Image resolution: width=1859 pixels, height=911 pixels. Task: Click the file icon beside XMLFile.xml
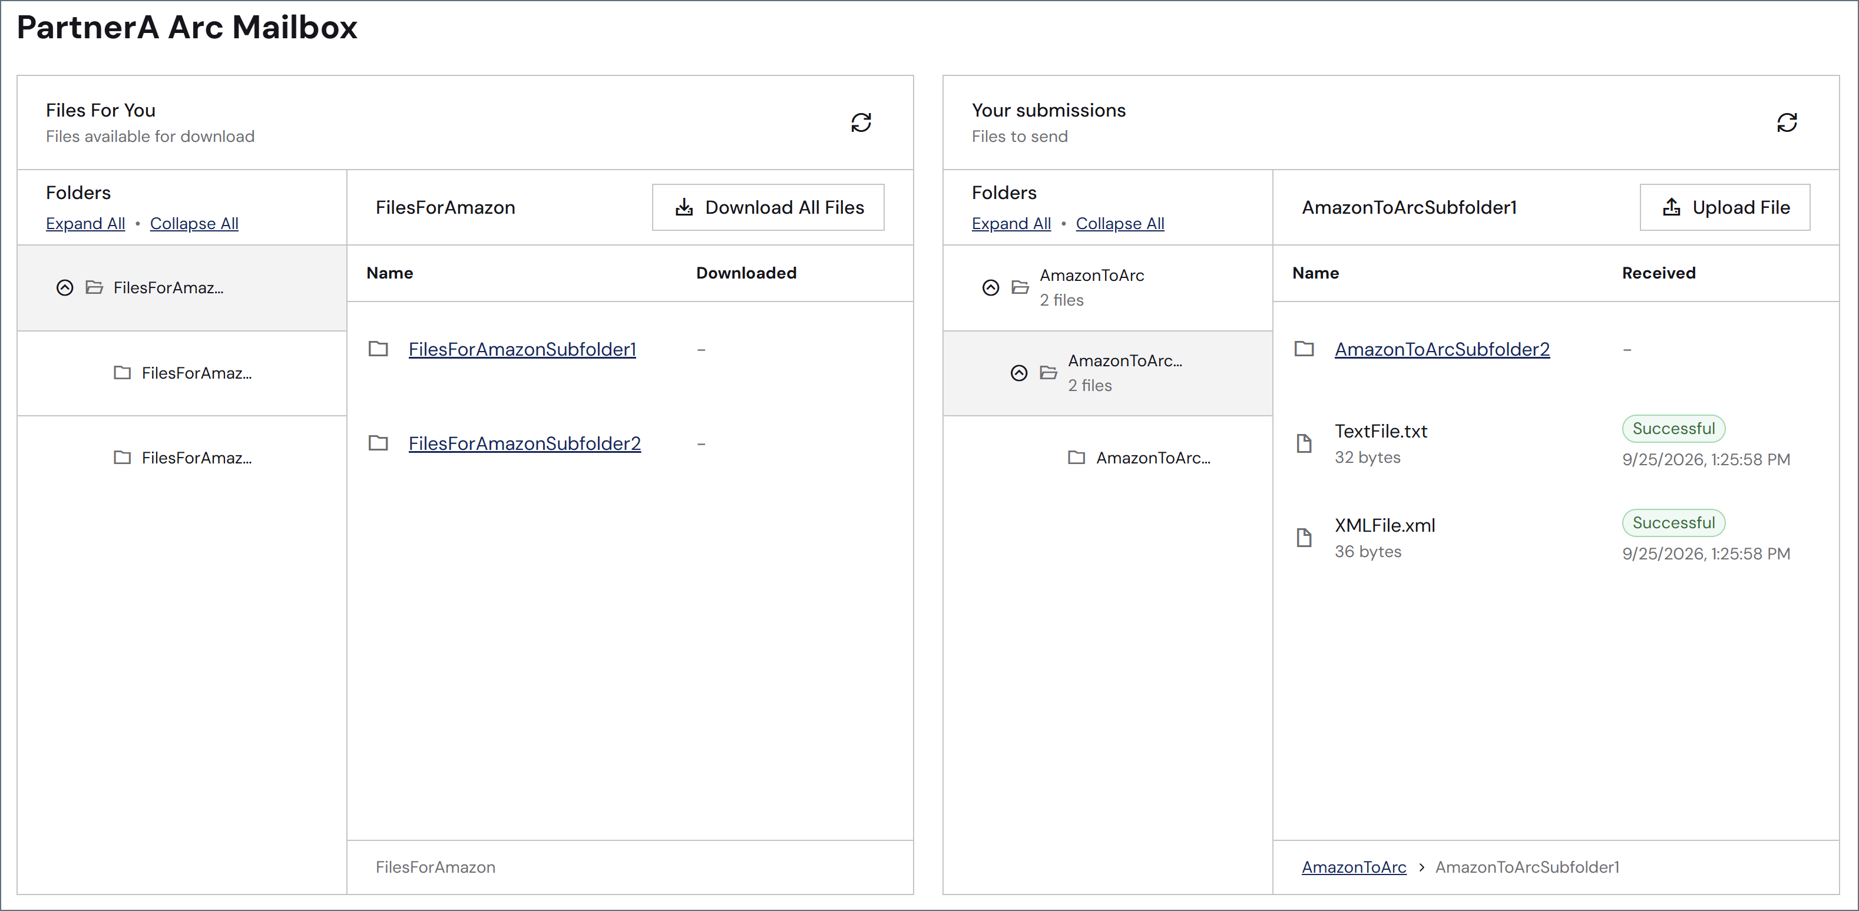tap(1304, 538)
